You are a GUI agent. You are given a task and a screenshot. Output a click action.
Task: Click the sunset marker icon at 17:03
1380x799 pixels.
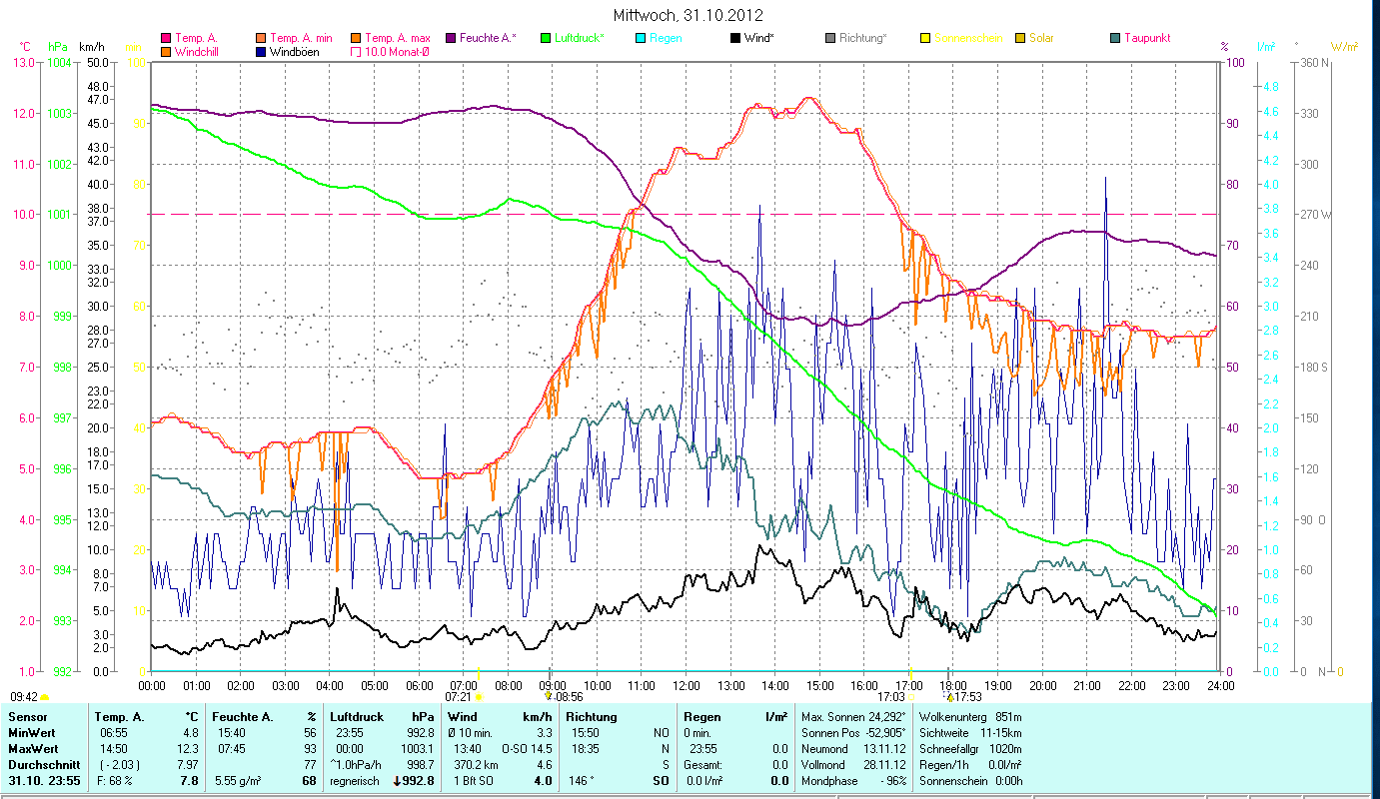[911, 696]
